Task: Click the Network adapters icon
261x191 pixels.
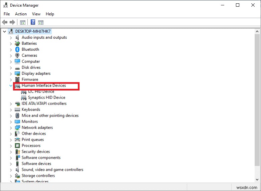Action: click(x=17, y=128)
